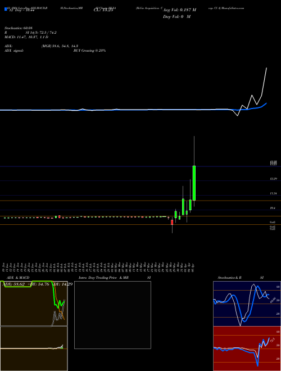Screen dimensions: 281x371
Task: Click the tall green candlestick at the chart's right end
Action: (194, 183)
